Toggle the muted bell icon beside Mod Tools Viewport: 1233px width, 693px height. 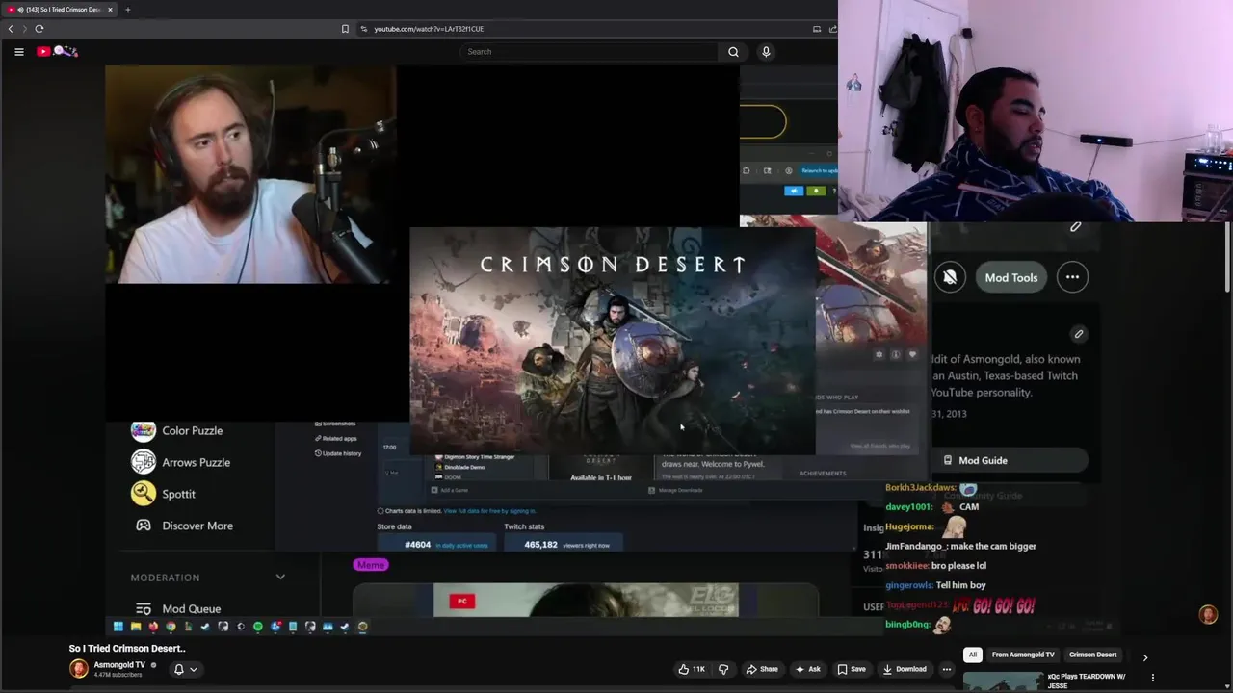click(950, 277)
